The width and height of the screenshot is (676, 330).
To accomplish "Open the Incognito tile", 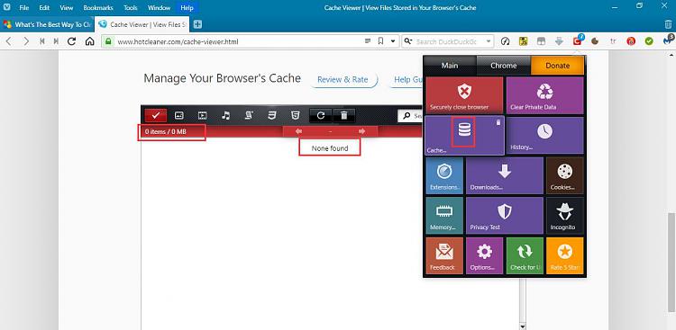I will tap(565, 215).
